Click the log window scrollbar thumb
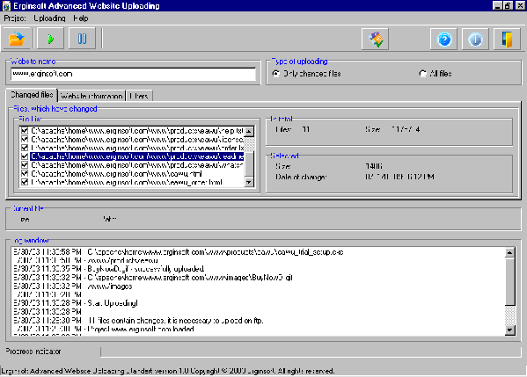Image resolution: width=527 pixels, height=377 pixels. [x=510, y=281]
